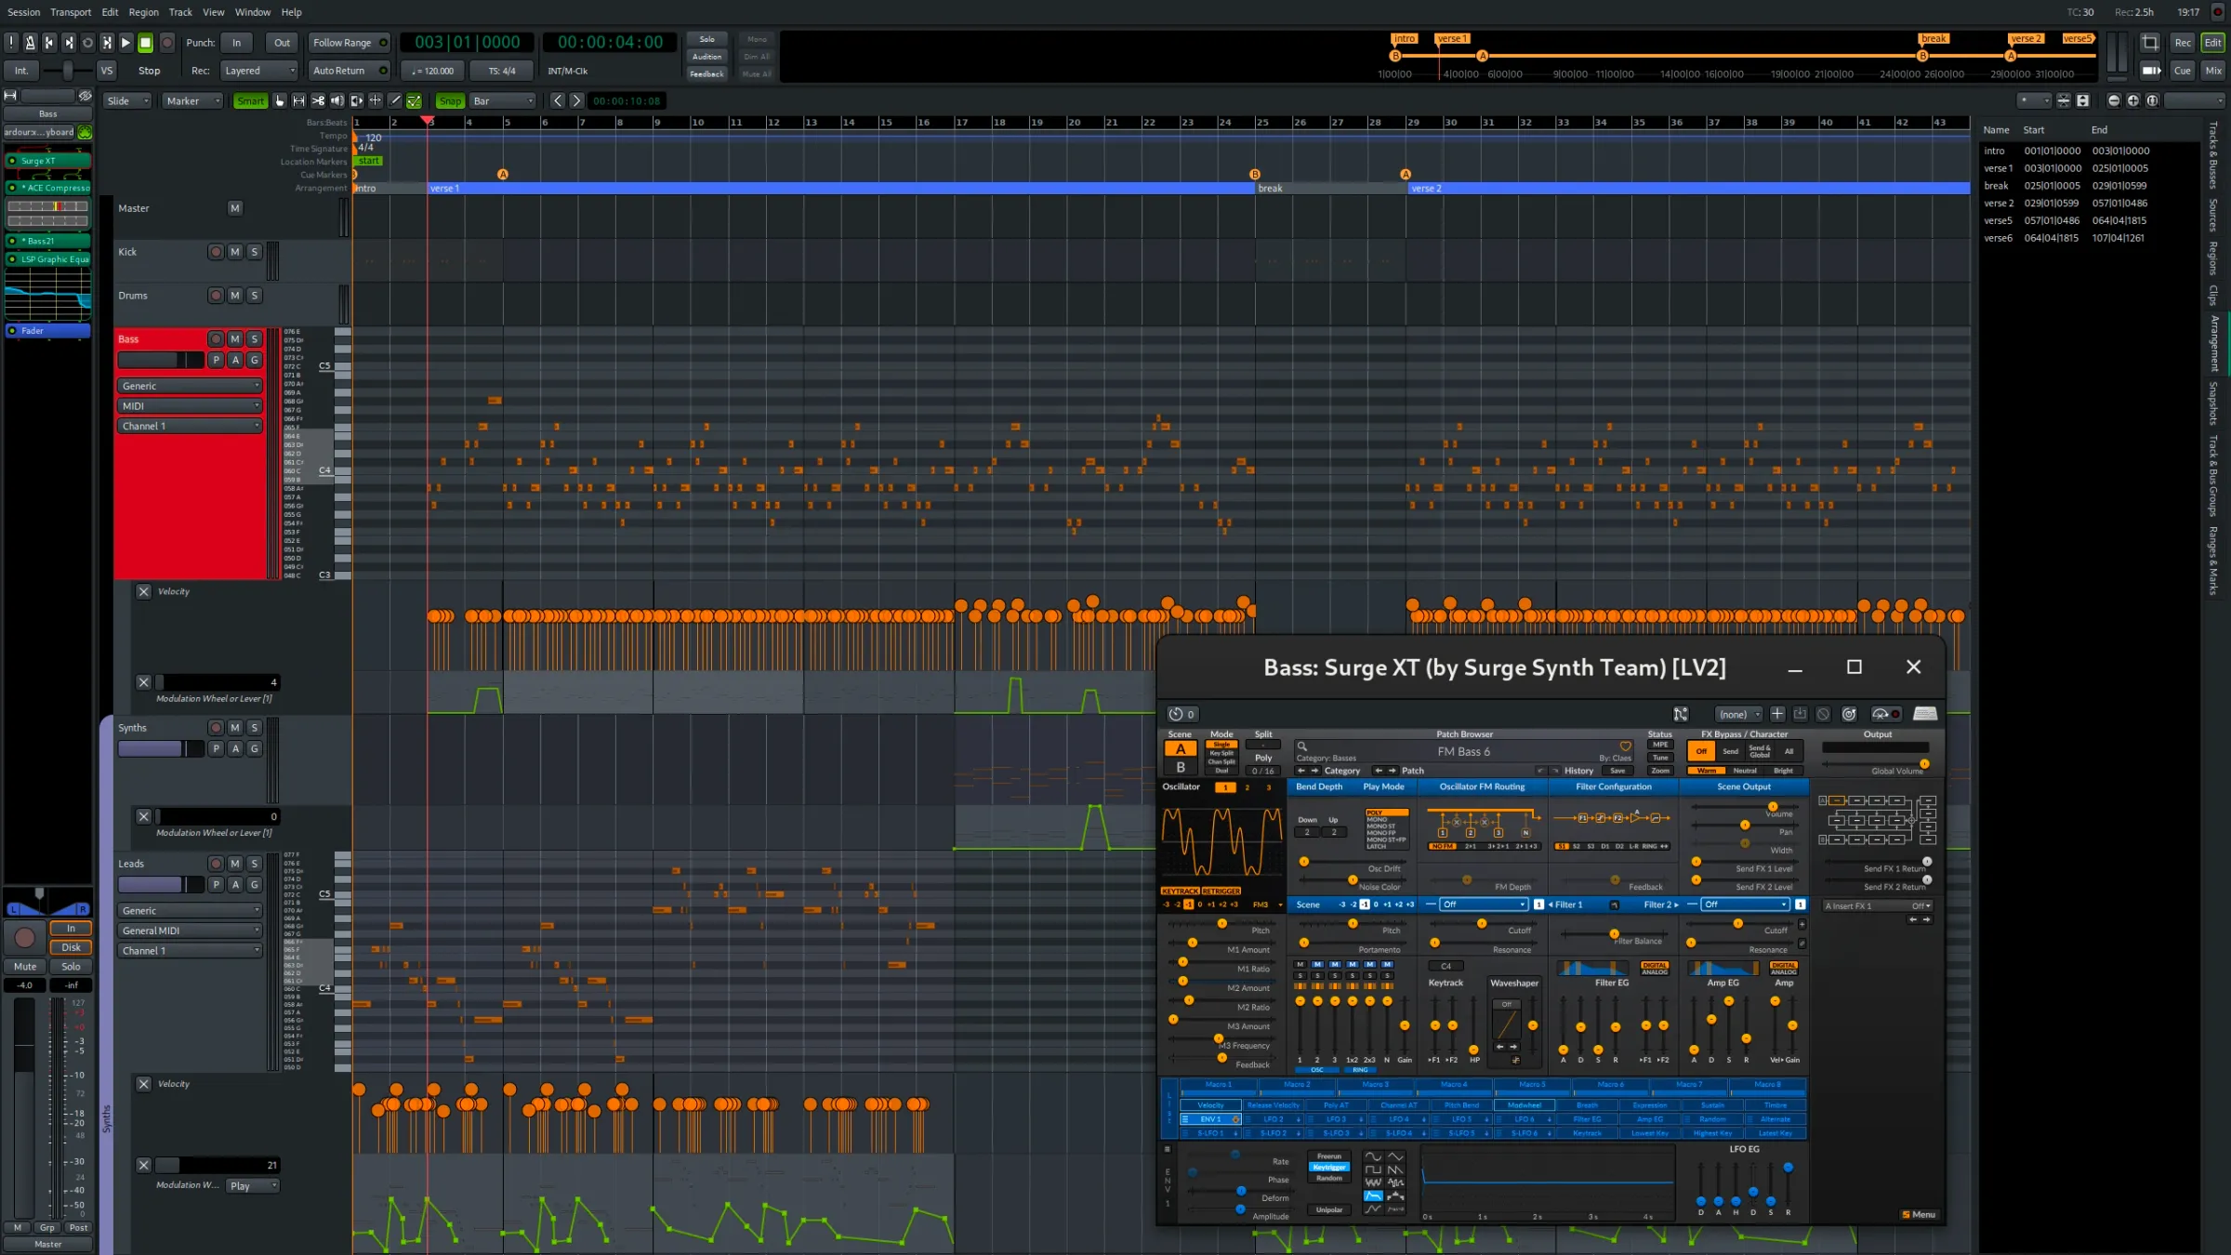Switch to Surge XT Scene B
This screenshot has width=2231, height=1255.
pyautogui.click(x=1182, y=767)
